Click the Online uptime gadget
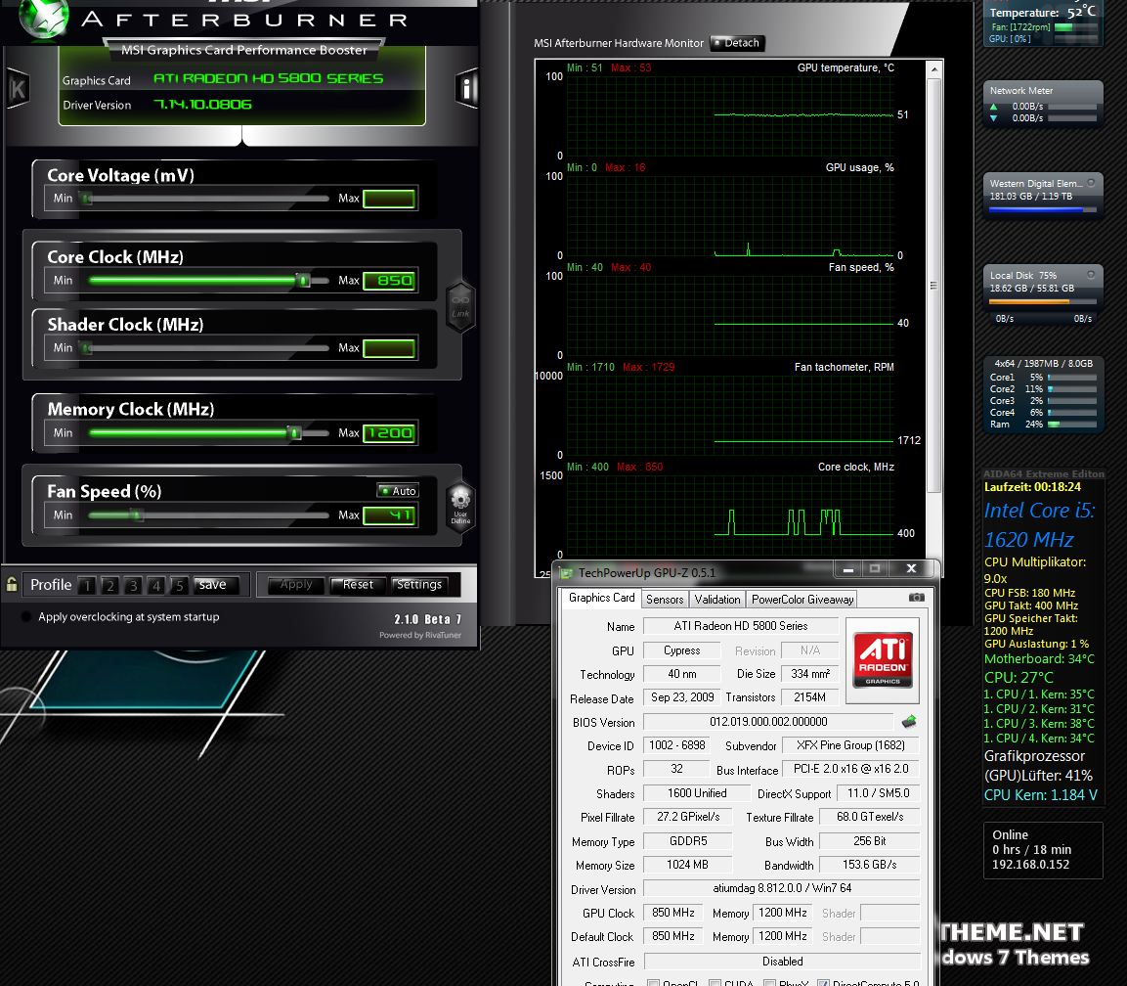This screenshot has height=986, width=1127. pos(1043,850)
